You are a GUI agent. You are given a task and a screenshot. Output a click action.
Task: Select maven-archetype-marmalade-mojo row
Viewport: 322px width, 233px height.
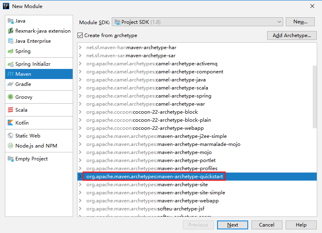[x=197, y=144]
